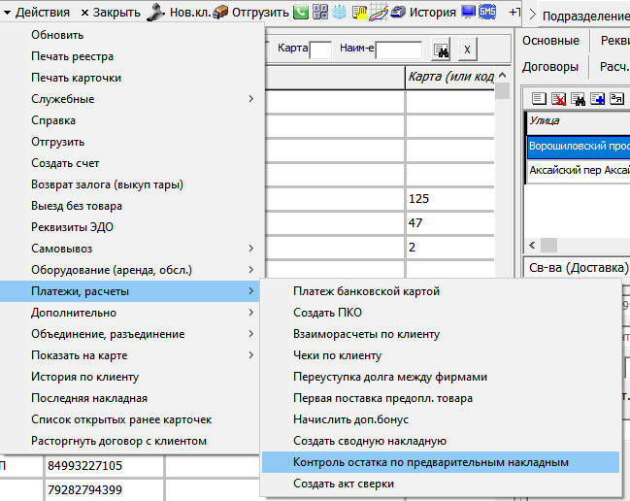
Task: Click the SMS icon in toolbar
Action: (x=487, y=13)
